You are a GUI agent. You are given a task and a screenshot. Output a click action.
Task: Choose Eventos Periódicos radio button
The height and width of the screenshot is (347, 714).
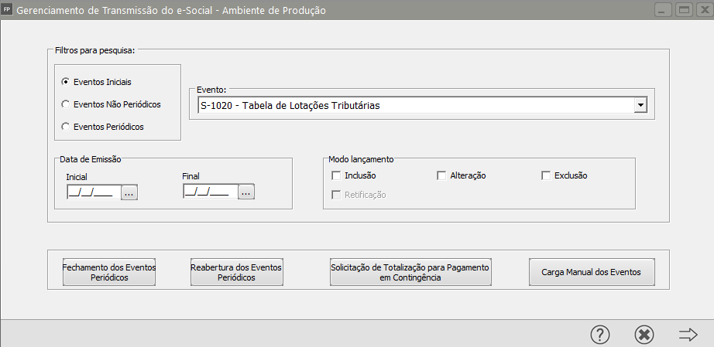66,126
